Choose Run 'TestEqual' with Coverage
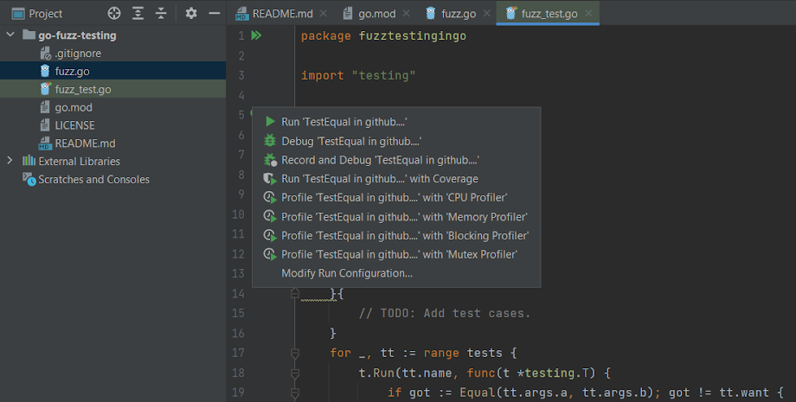This screenshot has height=402, width=796. (396, 179)
